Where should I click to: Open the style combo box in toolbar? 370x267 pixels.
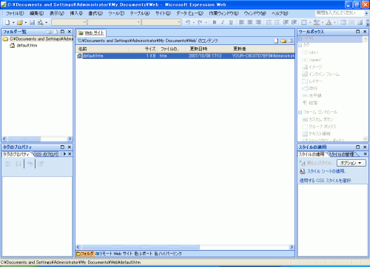69,22
